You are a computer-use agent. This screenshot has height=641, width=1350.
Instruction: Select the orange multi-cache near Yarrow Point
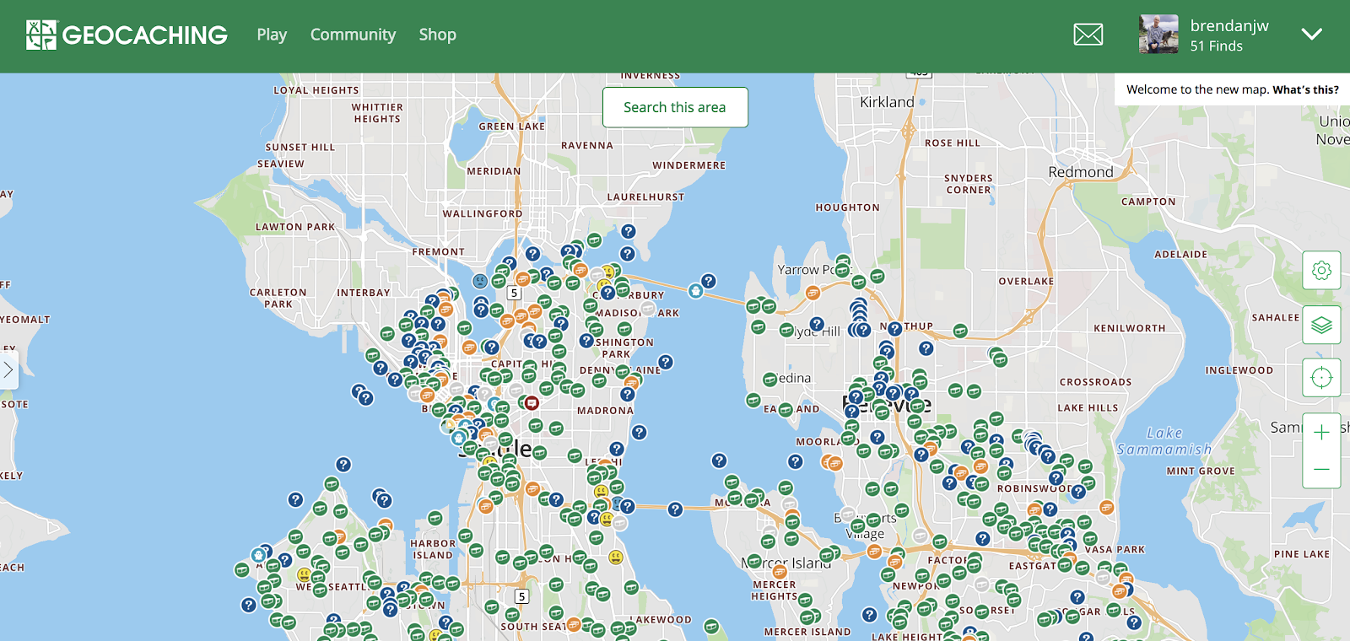[x=813, y=293]
